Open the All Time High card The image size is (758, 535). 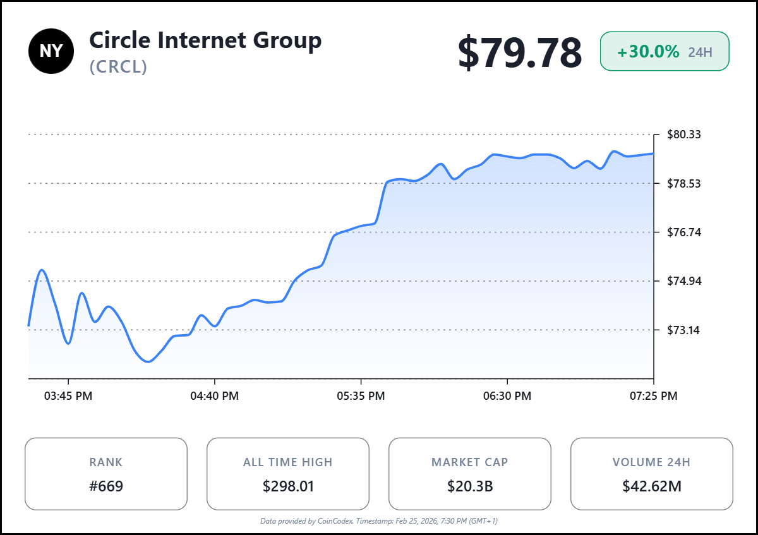point(288,474)
